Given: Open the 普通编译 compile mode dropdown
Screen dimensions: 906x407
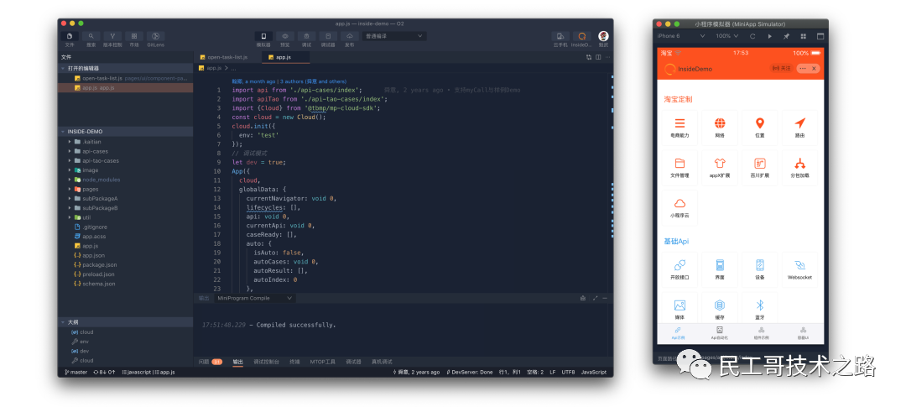Looking at the screenshot, I should click(x=394, y=36).
